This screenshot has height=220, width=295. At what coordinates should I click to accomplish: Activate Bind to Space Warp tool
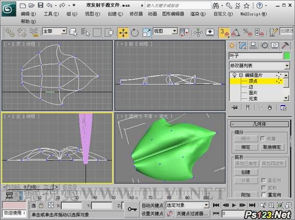[x=34, y=32]
